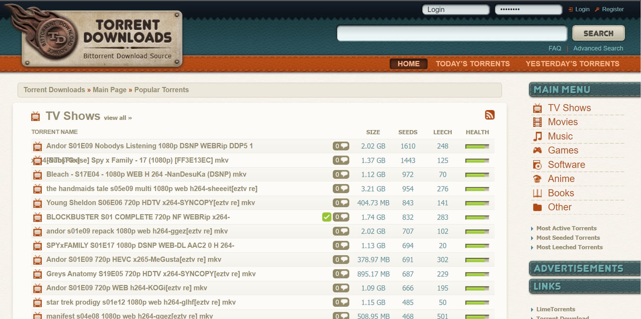Open the HOME tab
Screen dimensions: 641x319
click(x=409, y=64)
